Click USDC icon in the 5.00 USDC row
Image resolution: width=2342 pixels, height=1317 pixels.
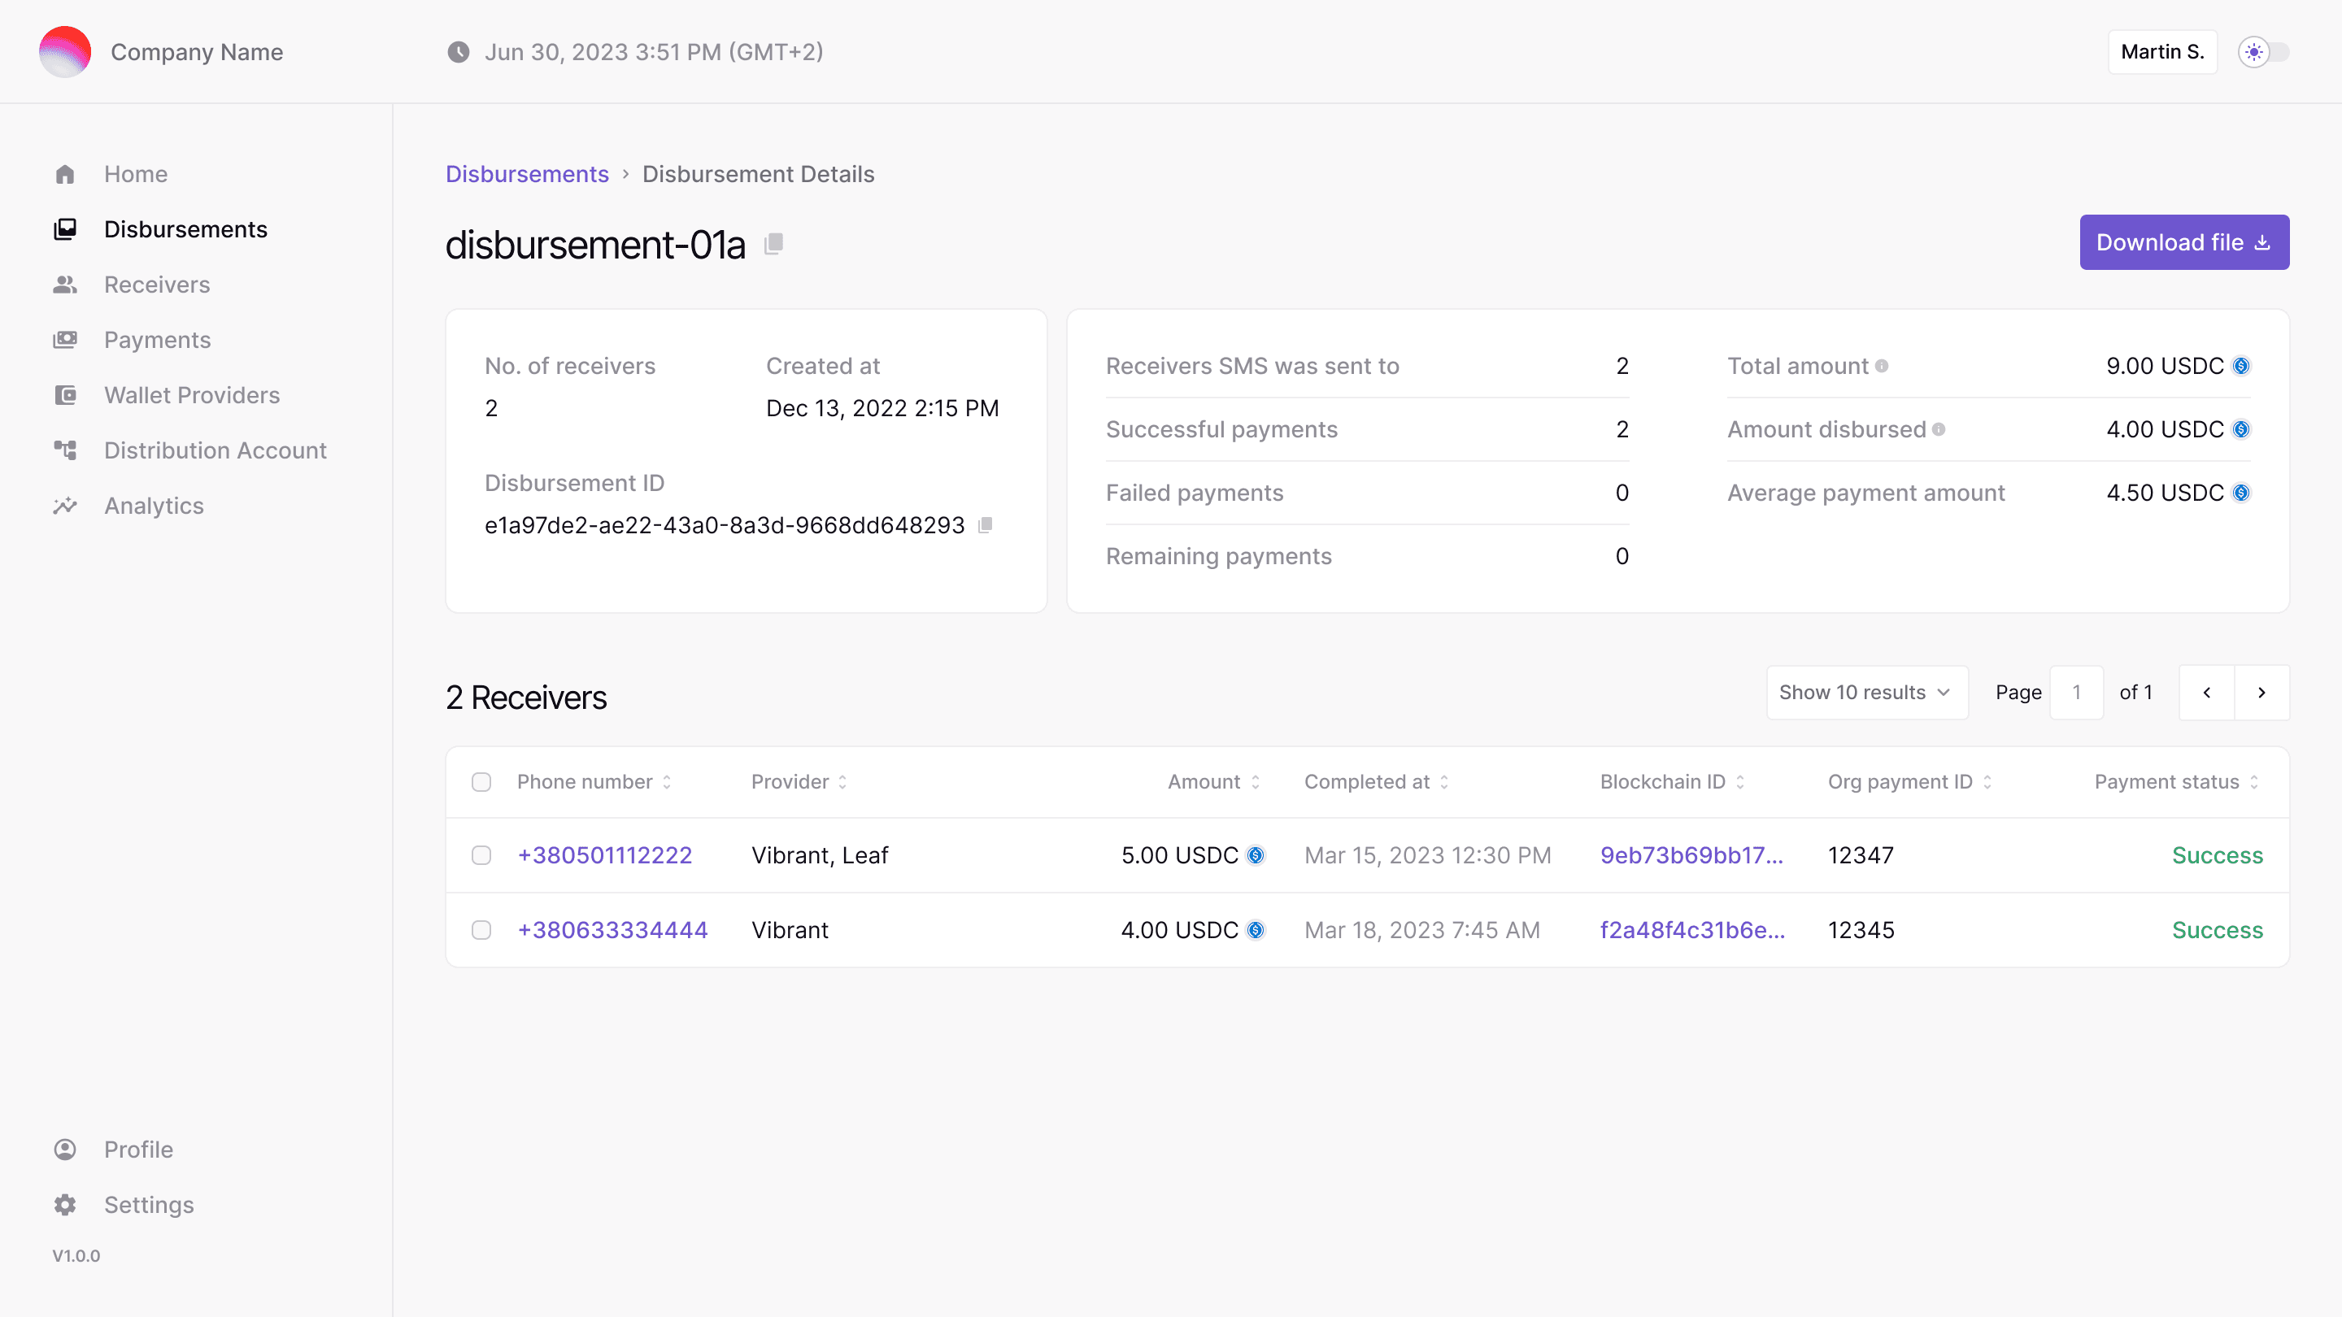[x=1256, y=855]
